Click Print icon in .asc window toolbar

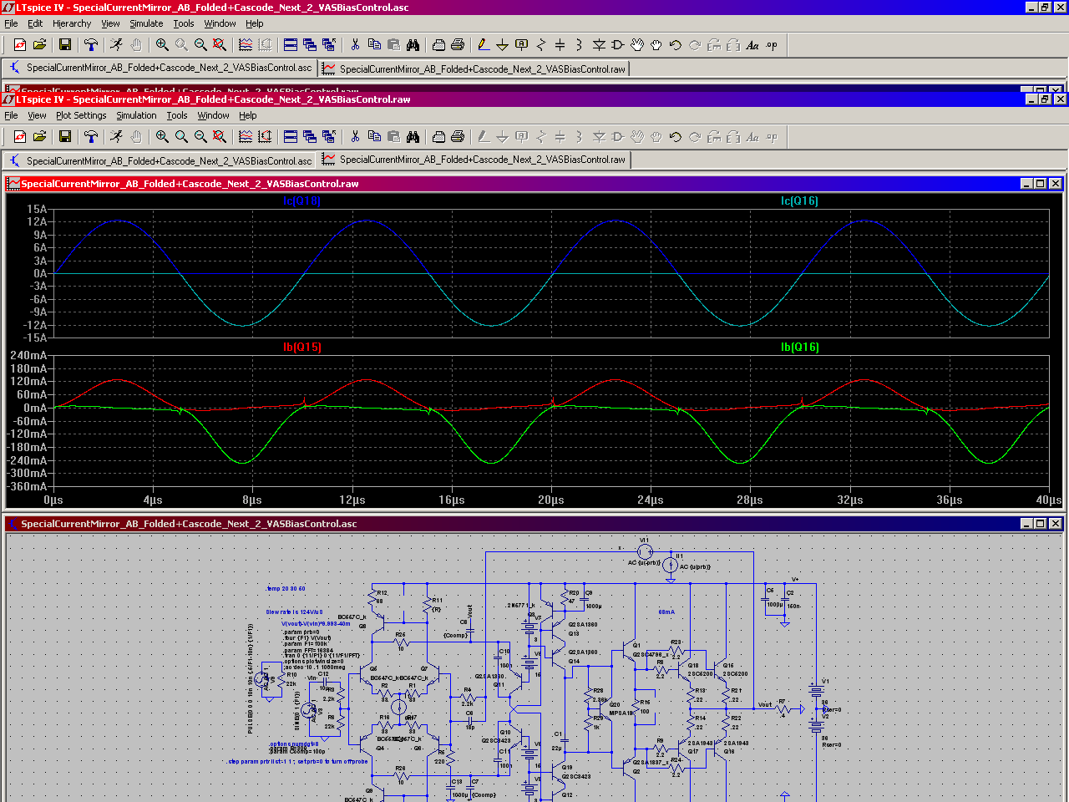pos(458,45)
